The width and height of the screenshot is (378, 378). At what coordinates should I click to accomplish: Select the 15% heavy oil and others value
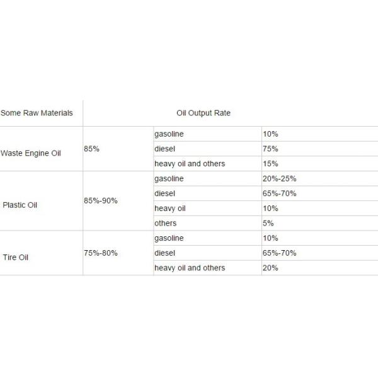[x=270, y=164]
